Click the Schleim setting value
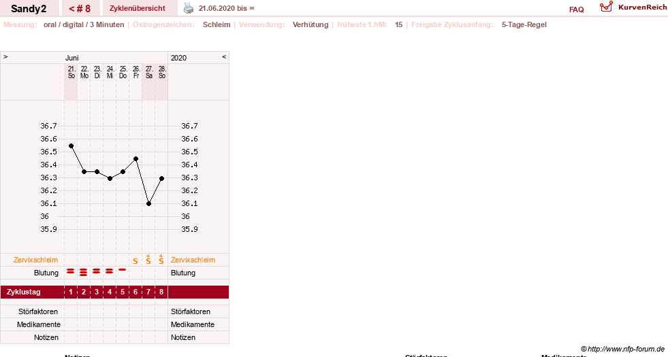The image size is (668, 357). coord(217,24)
